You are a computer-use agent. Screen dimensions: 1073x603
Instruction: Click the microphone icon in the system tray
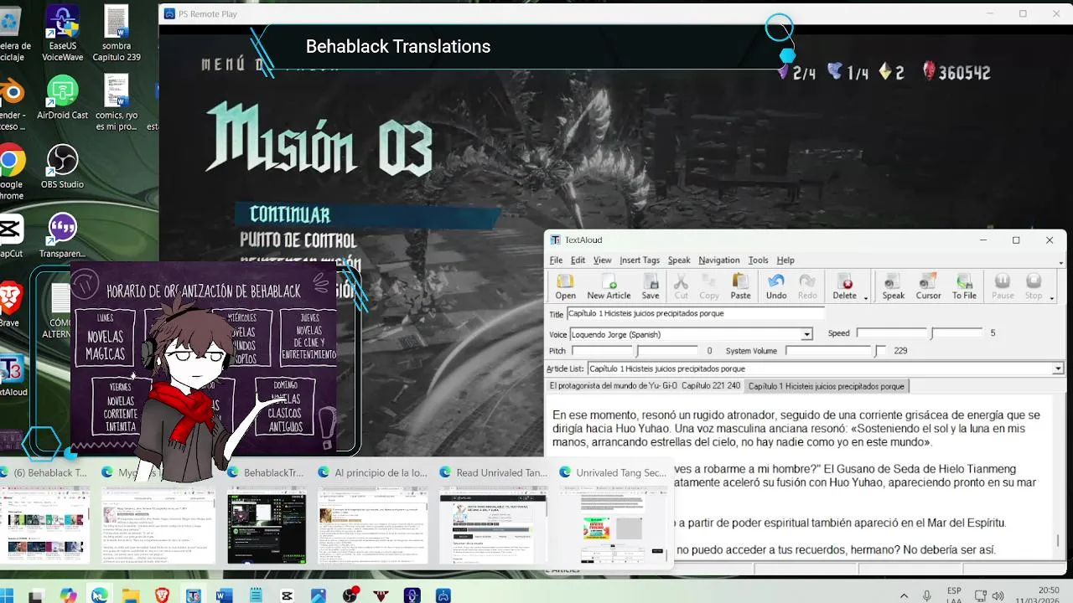tap(927, 595)
